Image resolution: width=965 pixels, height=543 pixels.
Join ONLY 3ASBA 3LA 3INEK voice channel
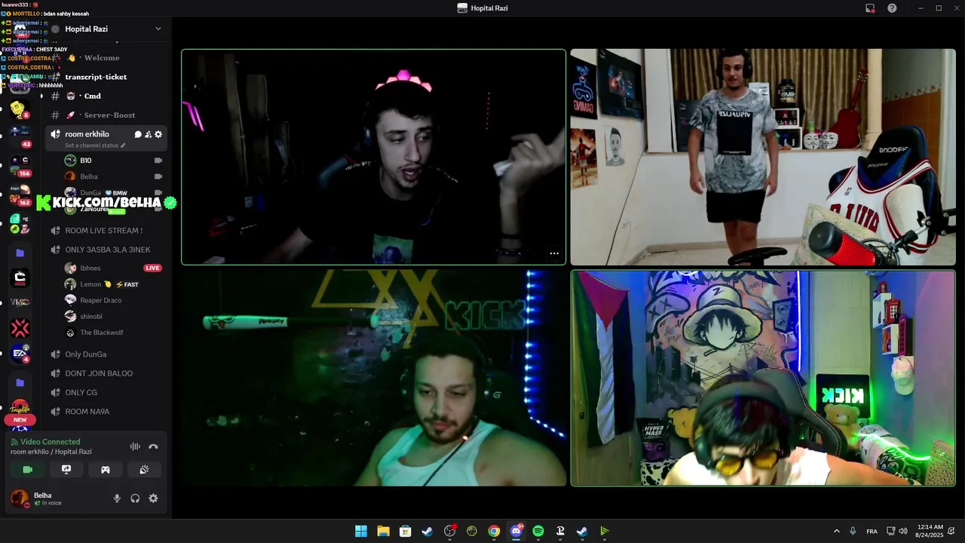pos(106,250)
